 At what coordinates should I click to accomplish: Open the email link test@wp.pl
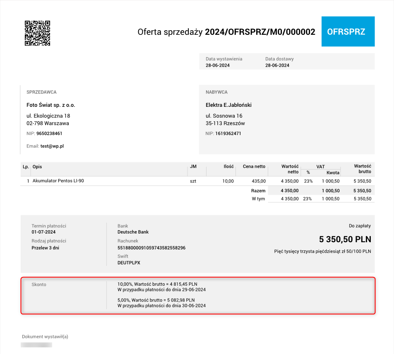pyautogui.click(x=52, y=146)
